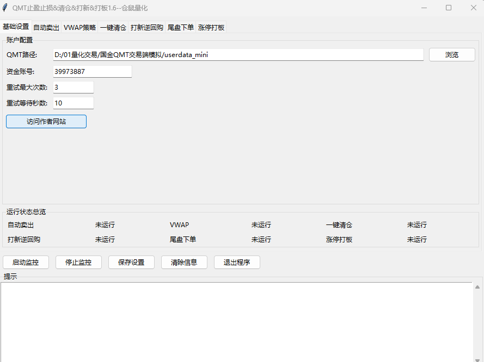Click the 重试等待秒数 wait seconds field
This screenshot has width=484, height=362.
pos(73,103)
